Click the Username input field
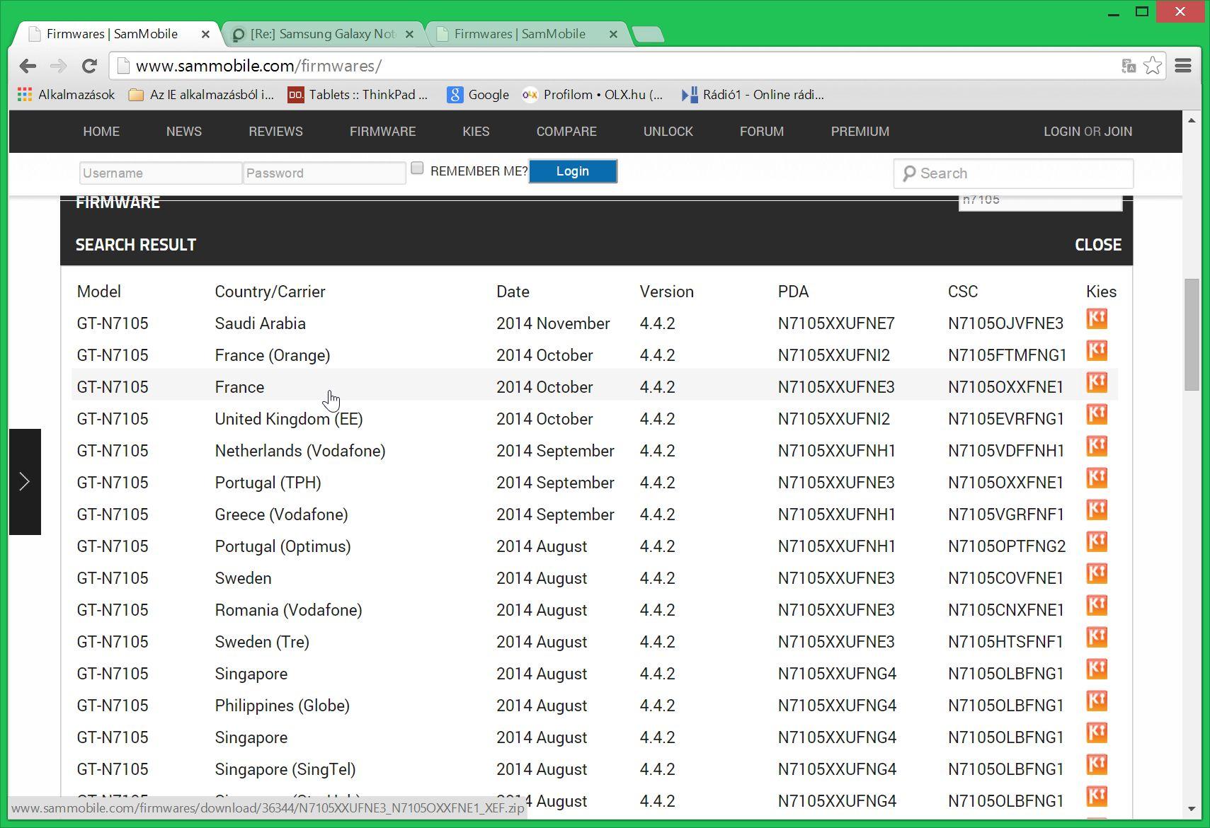The height and width of the screenshot is (828, 1210). click(161, 173)
